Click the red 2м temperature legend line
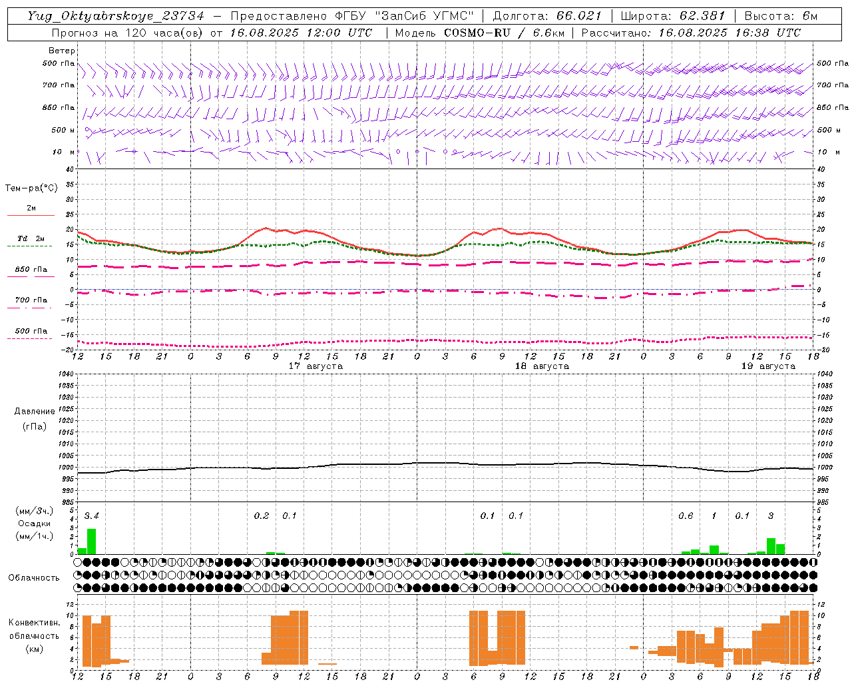852x682 pixels. click(31, 215)
